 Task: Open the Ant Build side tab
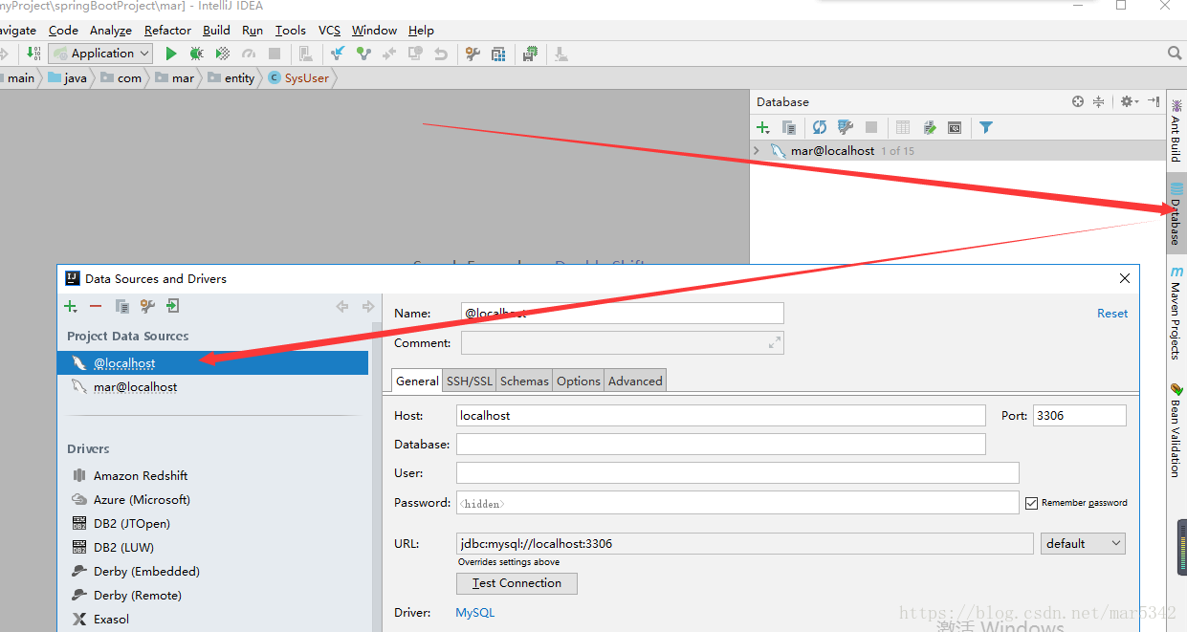[1176, 131]
